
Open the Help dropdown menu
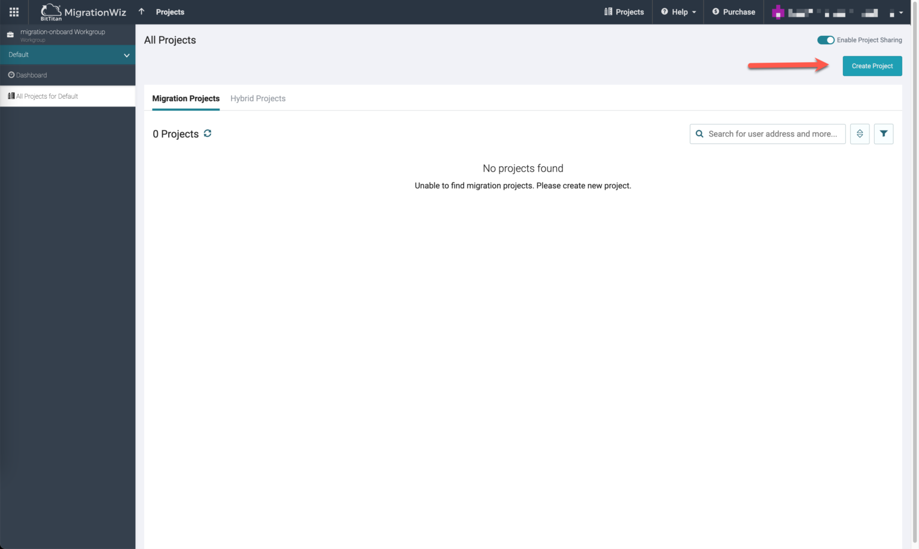[x=678, y=12]
